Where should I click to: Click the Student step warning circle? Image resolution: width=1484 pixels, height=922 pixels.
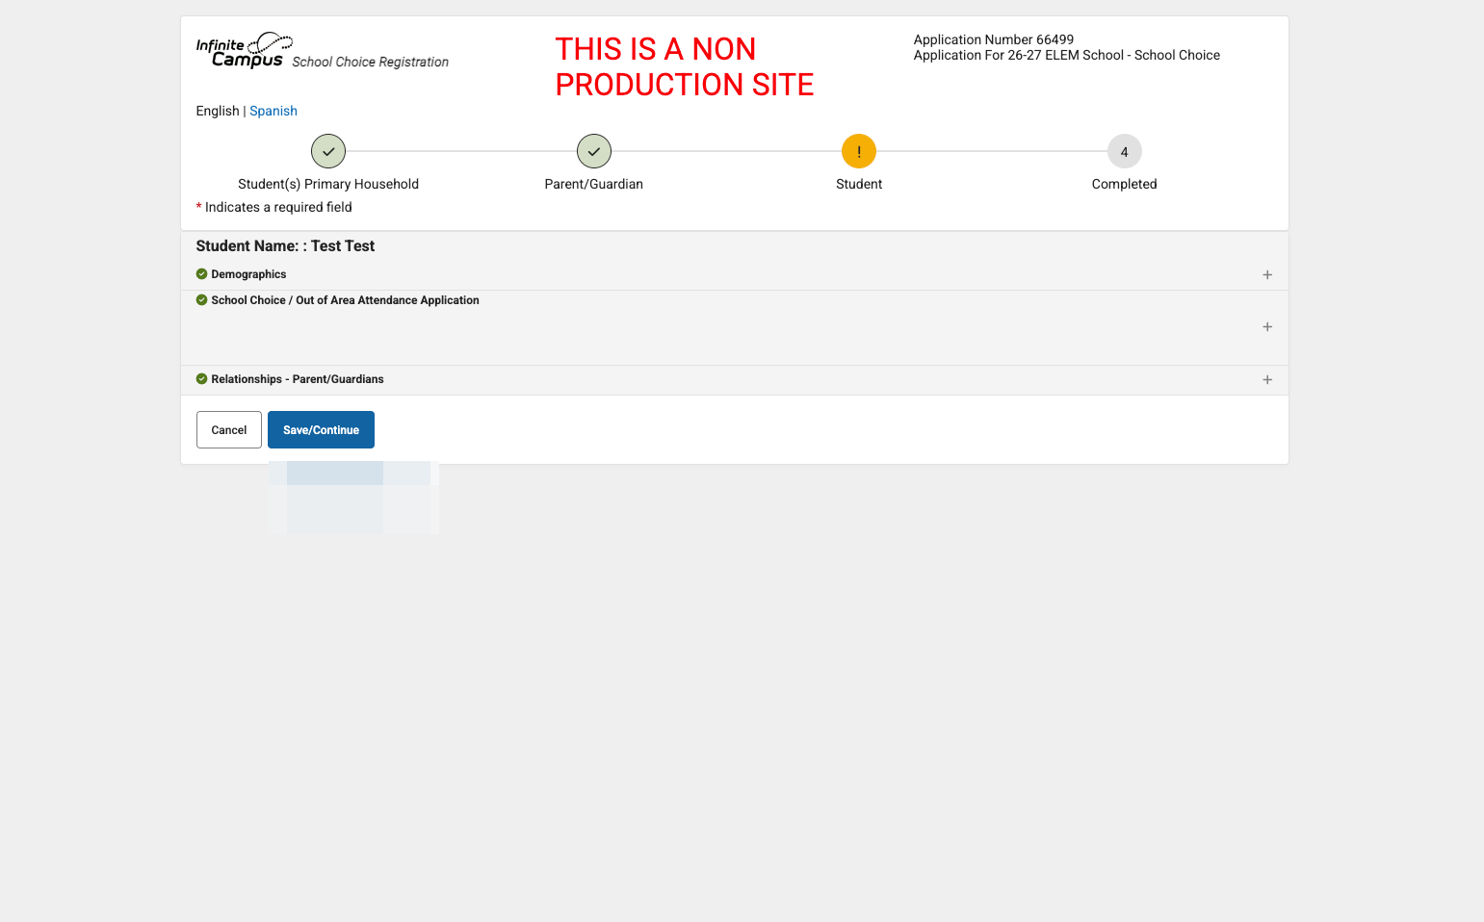pos(859,151)
